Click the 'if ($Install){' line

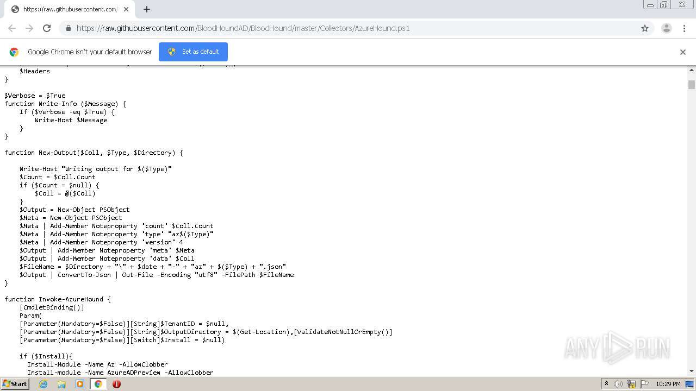(46, 356)
